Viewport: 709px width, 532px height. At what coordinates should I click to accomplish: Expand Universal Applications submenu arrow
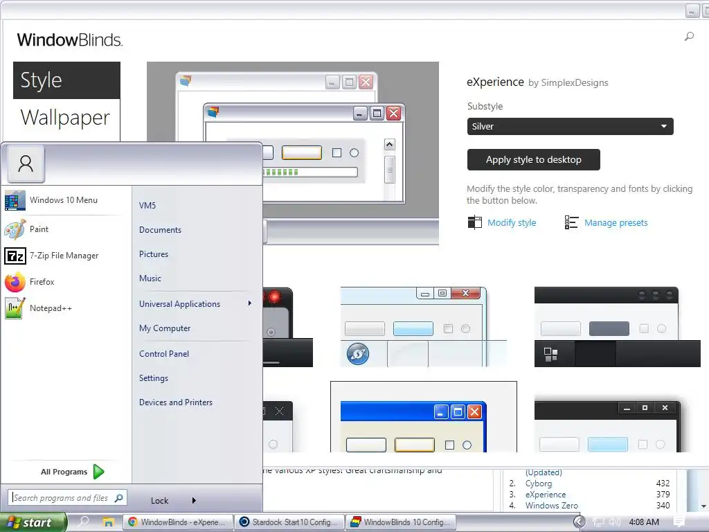(x=249, y=303)
